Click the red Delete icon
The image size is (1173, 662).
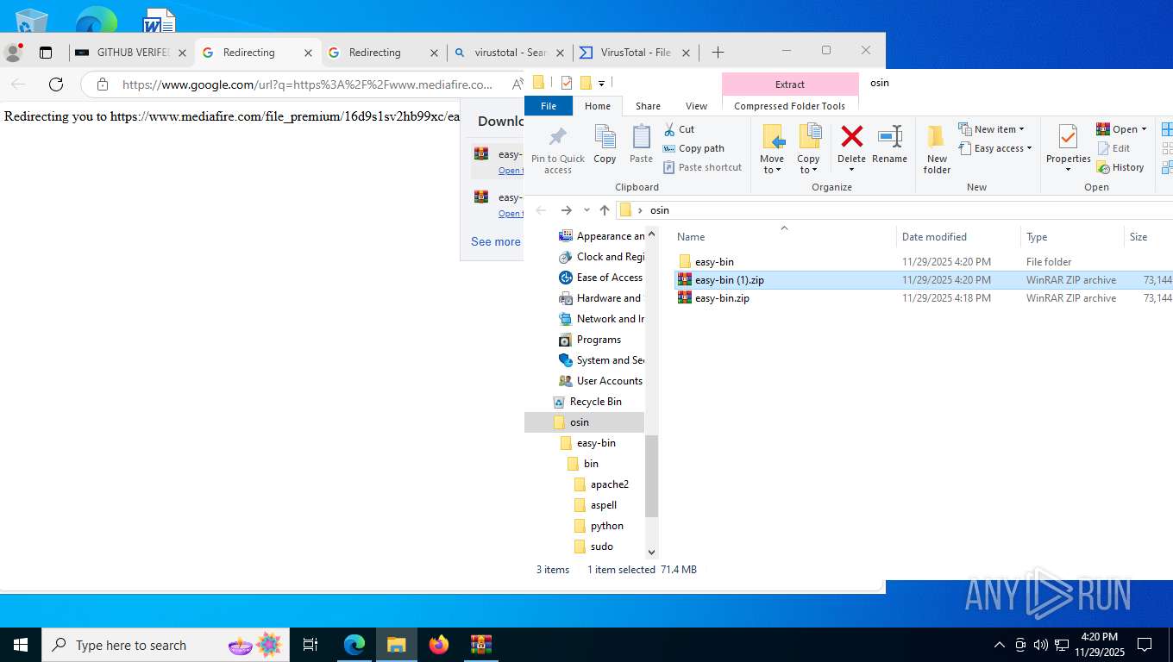(851, 136)
